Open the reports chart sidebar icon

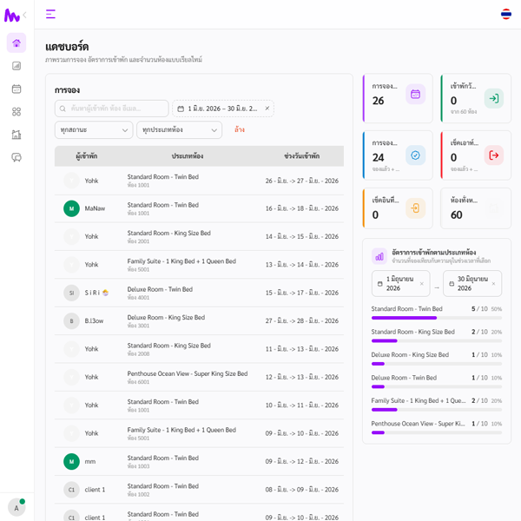coord(16,66)
